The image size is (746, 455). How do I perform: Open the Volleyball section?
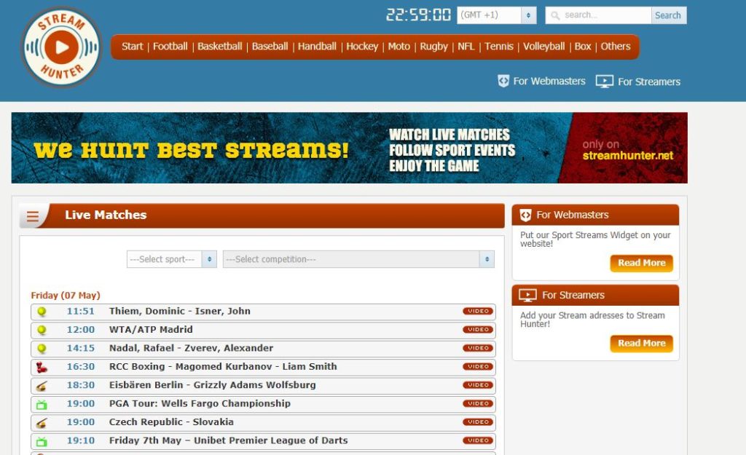(x=543, y=46)
